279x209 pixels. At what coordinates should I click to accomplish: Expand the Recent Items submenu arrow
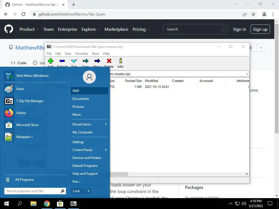point(106,124)
